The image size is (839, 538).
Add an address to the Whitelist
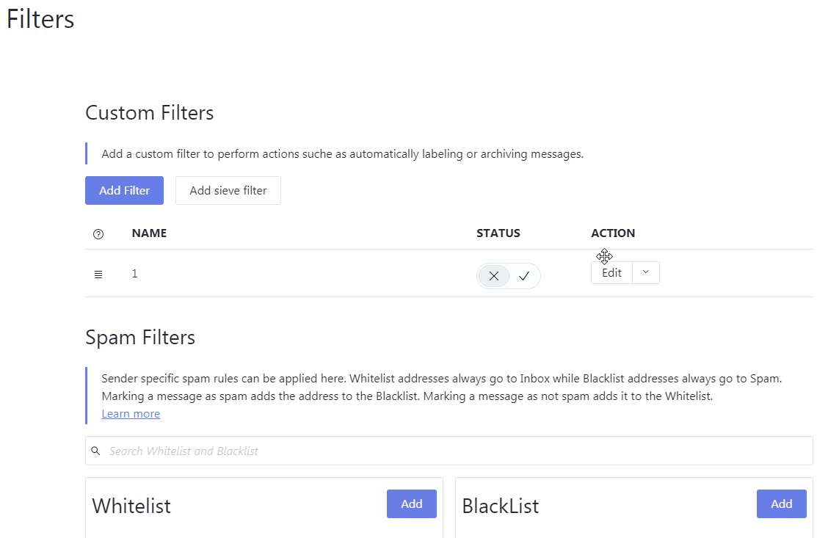411,504
